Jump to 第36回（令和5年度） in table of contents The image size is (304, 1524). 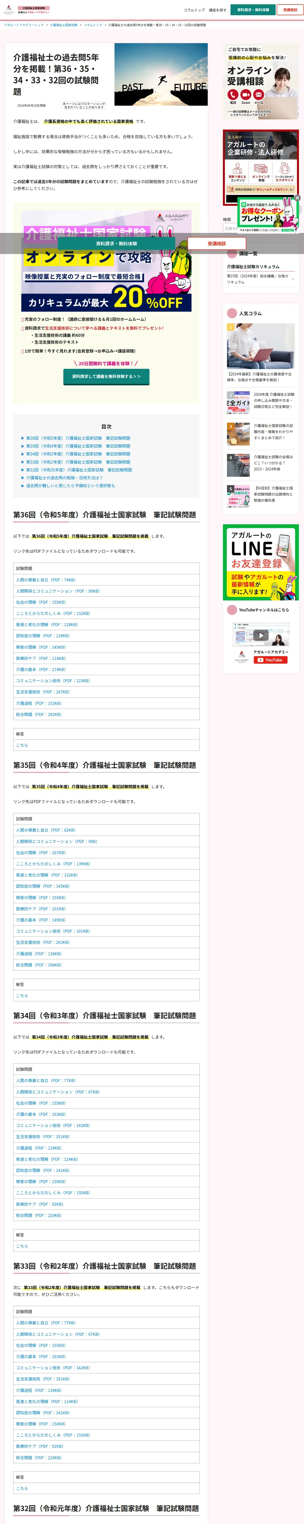coord(78,438)
